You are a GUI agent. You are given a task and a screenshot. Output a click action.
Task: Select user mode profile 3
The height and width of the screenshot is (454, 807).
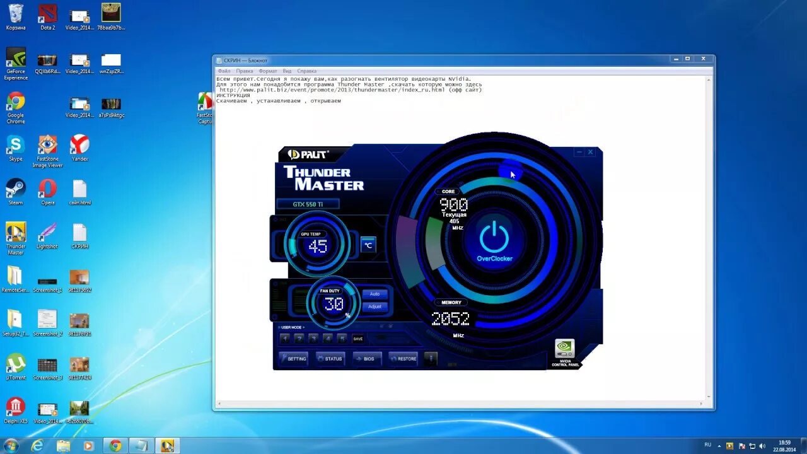313,339
